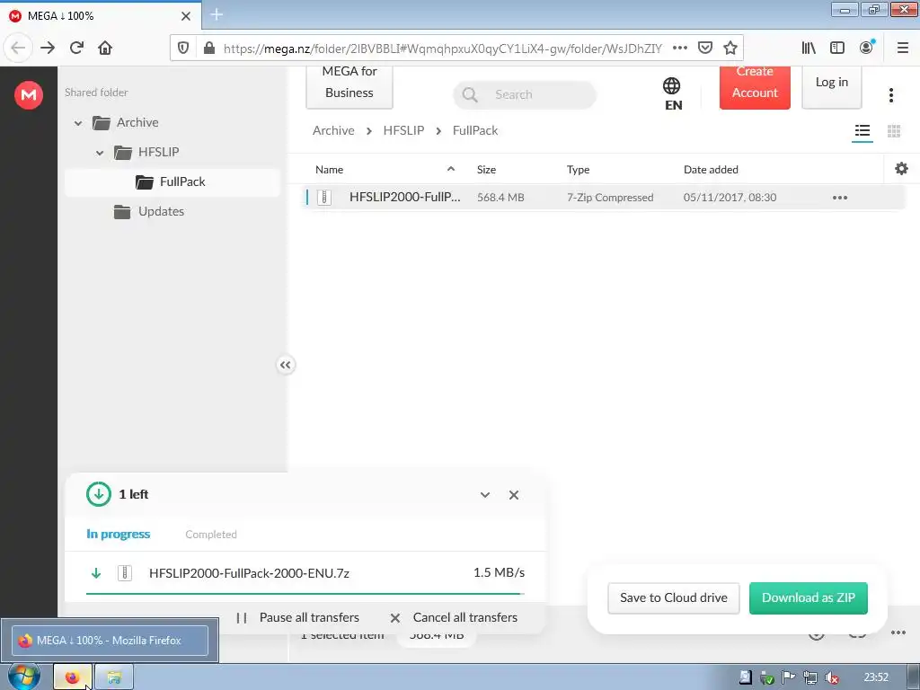920x690 pixels.
Task: Open the Firefox account icon
Action: pyautogui.click(x=866, y=49)
